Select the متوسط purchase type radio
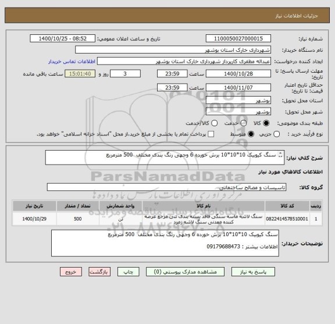Screen dimensions: 335x324 (x=251, y=134)
